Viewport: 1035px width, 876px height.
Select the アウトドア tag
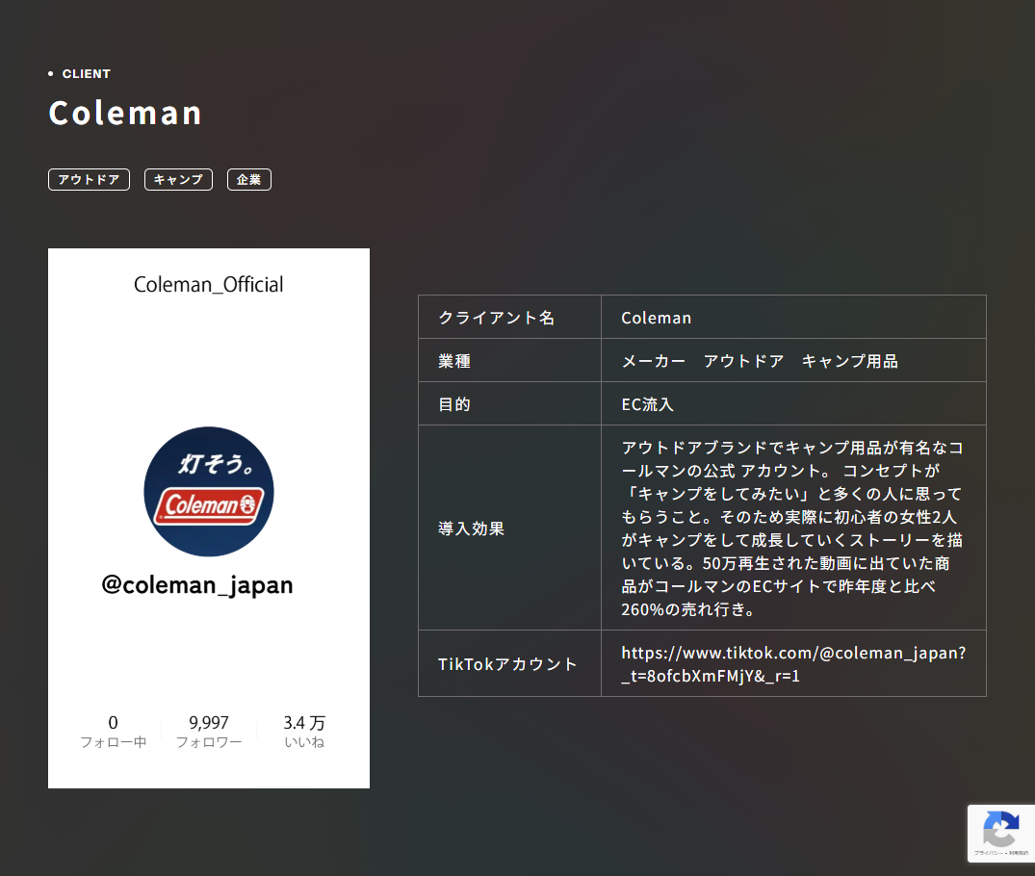(x=89, y=180)
